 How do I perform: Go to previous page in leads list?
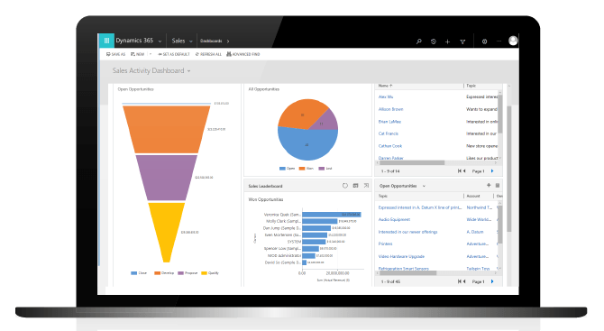pyautogui.click(x=464, y=170)
